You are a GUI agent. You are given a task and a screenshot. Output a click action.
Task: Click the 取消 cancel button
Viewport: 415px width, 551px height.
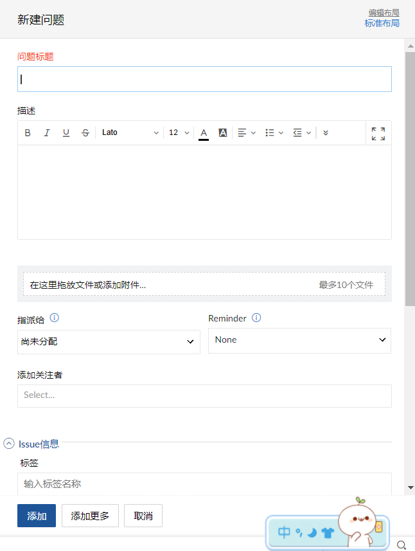tap(143, 516)
